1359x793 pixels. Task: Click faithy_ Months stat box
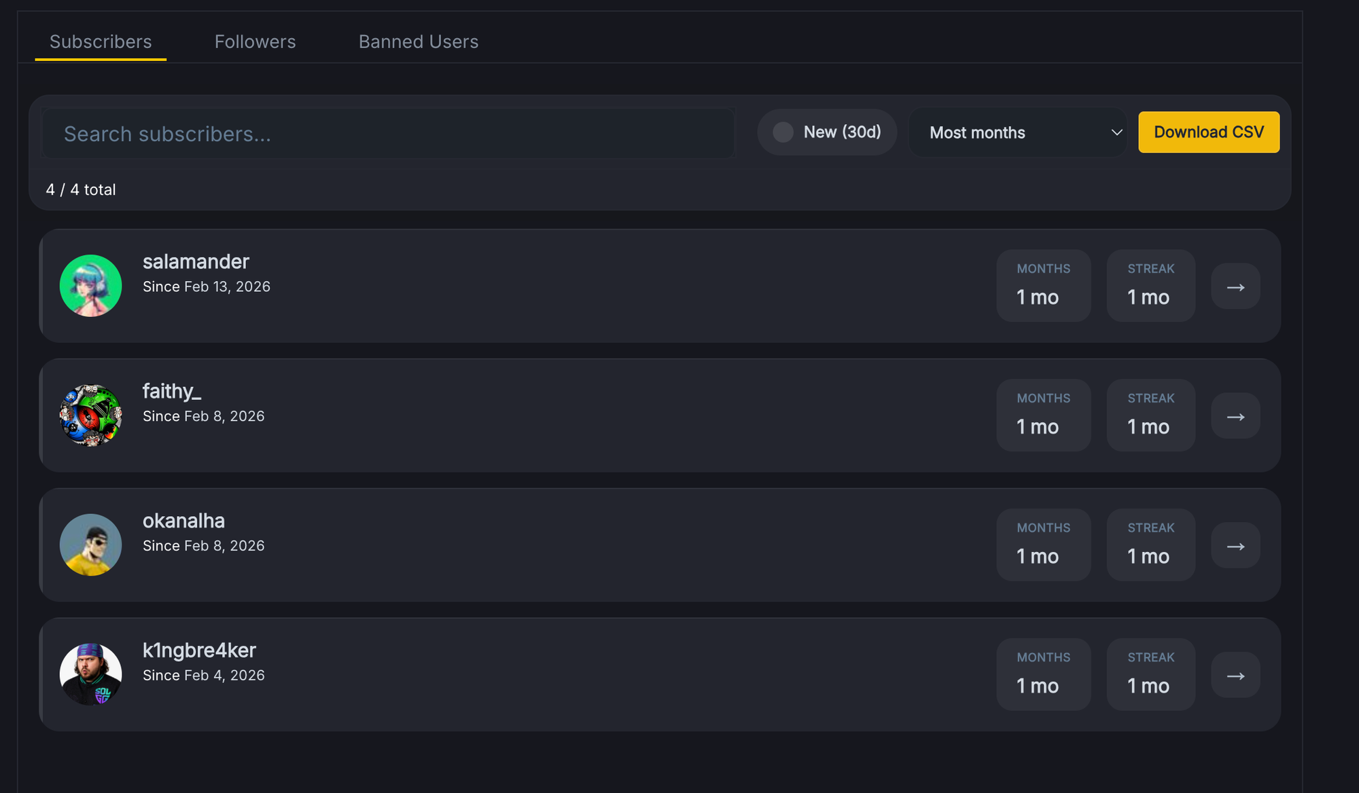tap(1043, 416)
